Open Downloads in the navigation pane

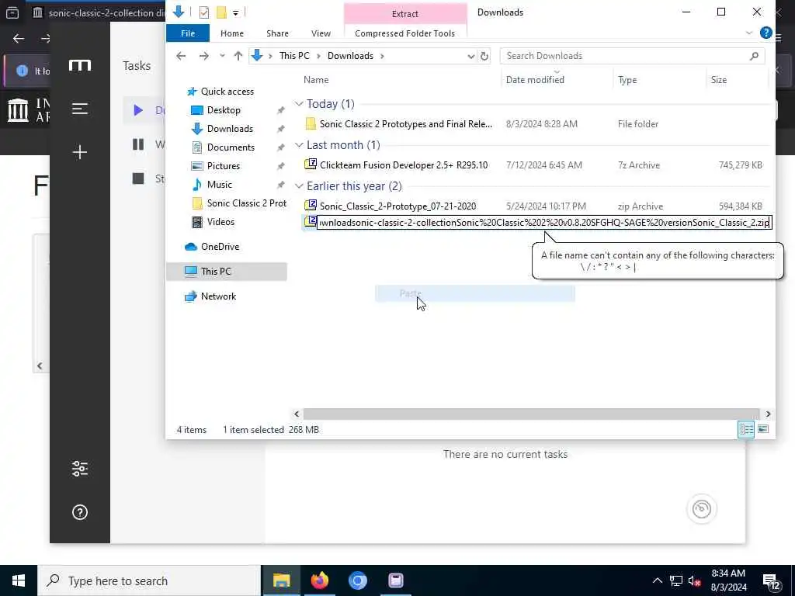(x=230, y=129)
